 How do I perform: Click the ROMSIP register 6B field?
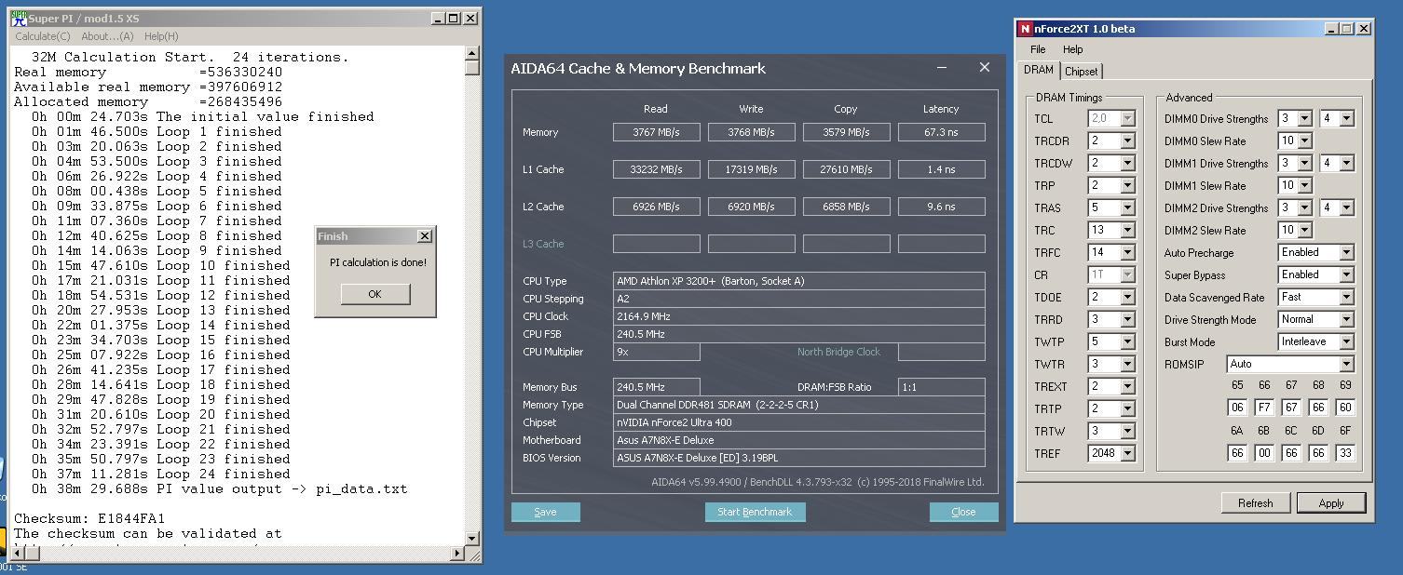click(1264, 452)
